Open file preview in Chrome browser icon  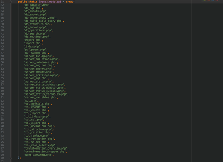coord(204,0)
